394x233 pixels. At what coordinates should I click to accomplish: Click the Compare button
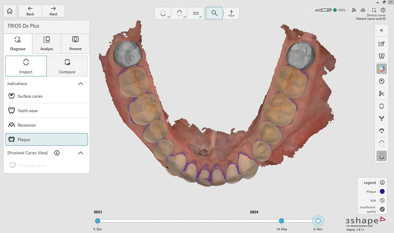67,66
